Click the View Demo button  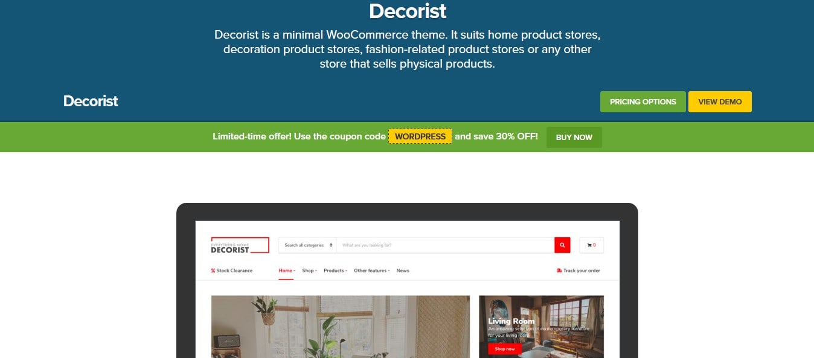(720, 101)
